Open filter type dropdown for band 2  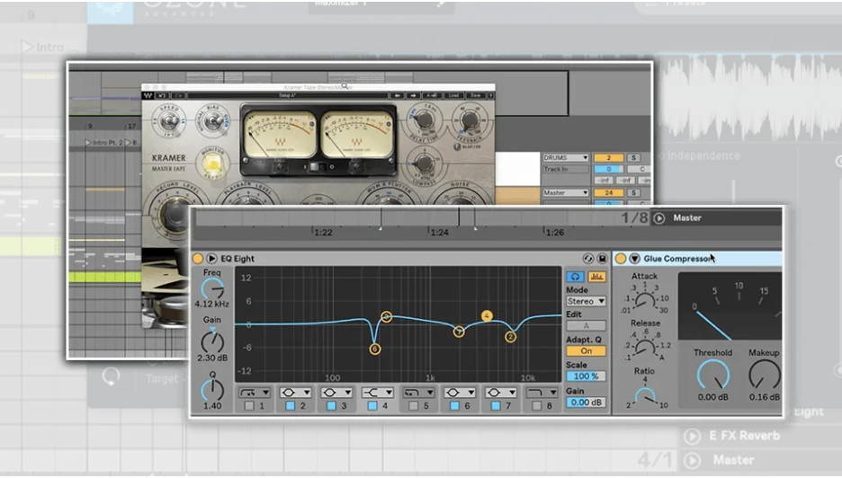295,393
